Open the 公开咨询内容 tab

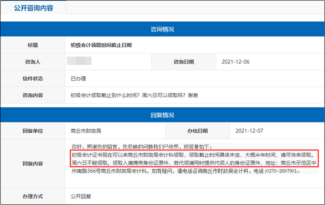click(x=33, y=8)
